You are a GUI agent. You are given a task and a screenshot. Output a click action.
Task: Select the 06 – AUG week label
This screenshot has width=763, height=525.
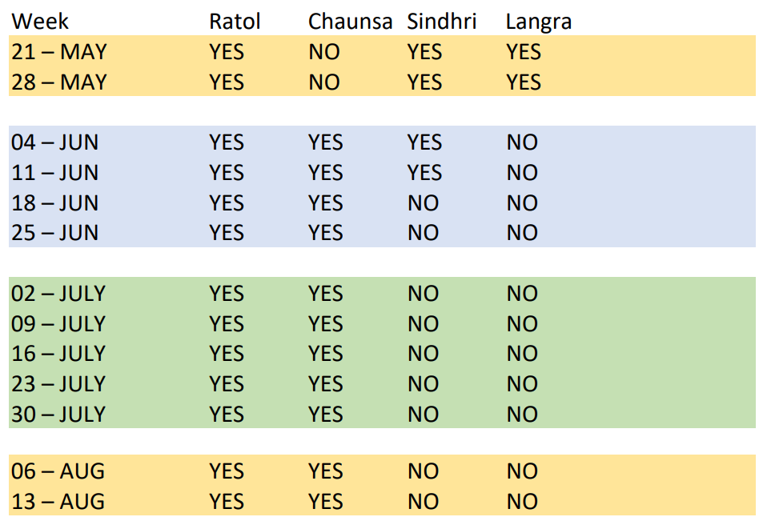58,471
